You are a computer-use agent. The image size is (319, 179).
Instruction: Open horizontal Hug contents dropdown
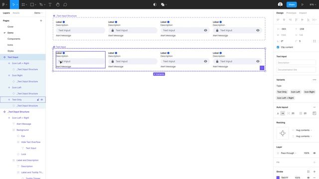click(304, 130)
